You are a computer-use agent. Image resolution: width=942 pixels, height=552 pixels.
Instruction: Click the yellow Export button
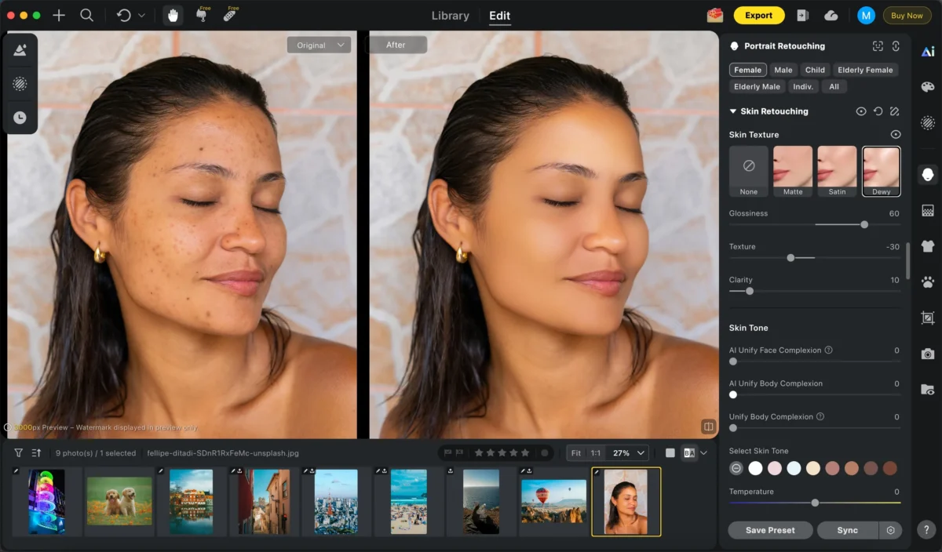pos(758,16)
